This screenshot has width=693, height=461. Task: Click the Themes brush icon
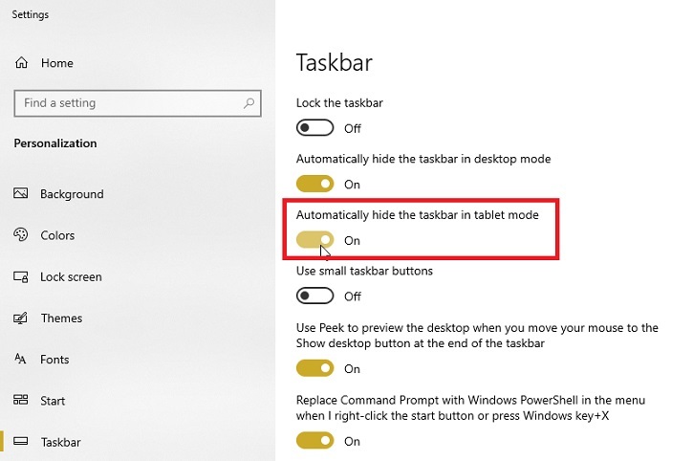20,318
